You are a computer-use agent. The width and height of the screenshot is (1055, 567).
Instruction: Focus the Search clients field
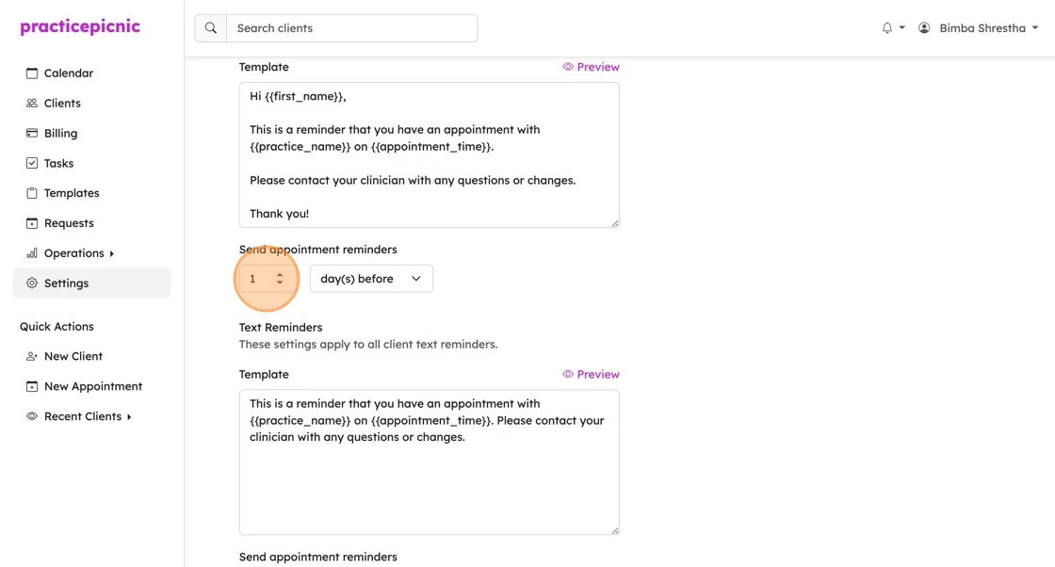point(352,28)
